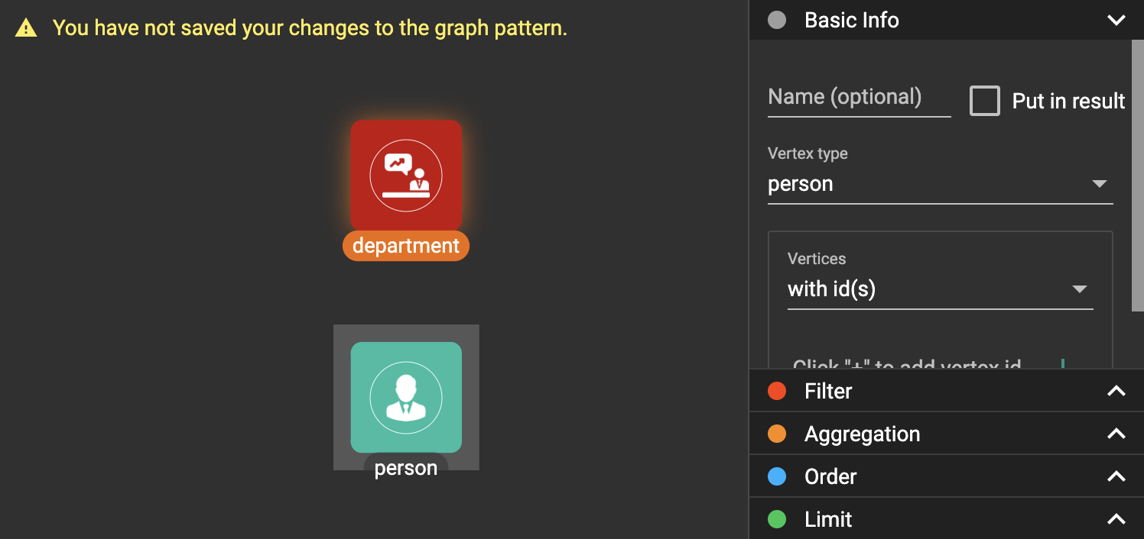Expand the Limit section chevron

(1116, 519)
